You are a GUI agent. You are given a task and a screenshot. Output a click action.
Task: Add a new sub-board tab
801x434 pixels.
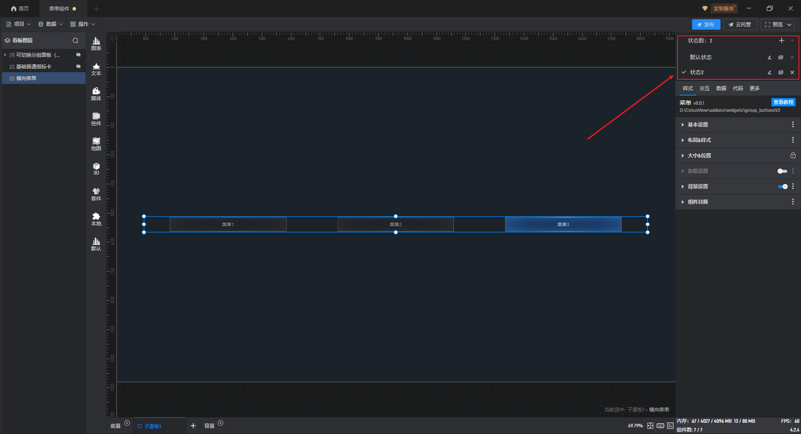[x=193, y=426]
